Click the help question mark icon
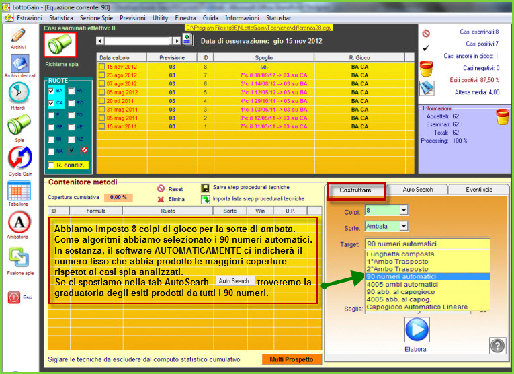 coord(497,346)
